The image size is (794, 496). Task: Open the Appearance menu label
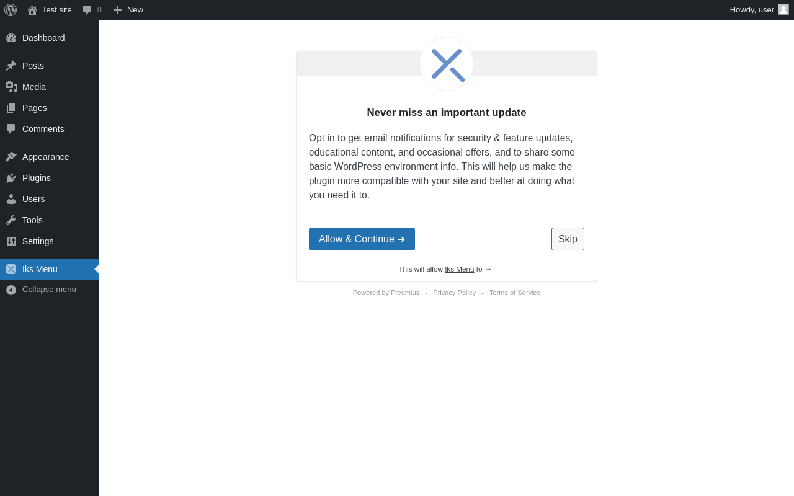pyautogui.click(x=46, y=157)
